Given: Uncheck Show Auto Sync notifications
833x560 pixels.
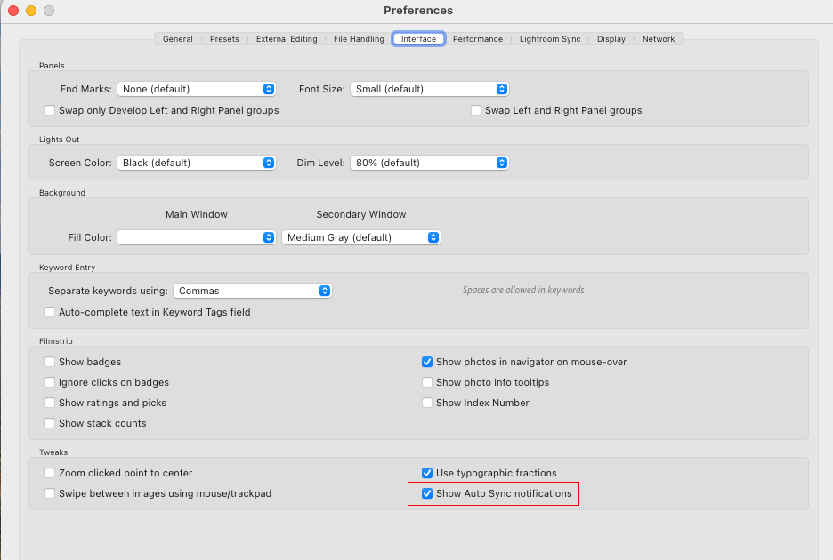Looking at the screenshot, I should tap(427, 493).
